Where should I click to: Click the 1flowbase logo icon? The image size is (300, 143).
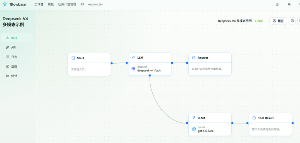point(5,4)
